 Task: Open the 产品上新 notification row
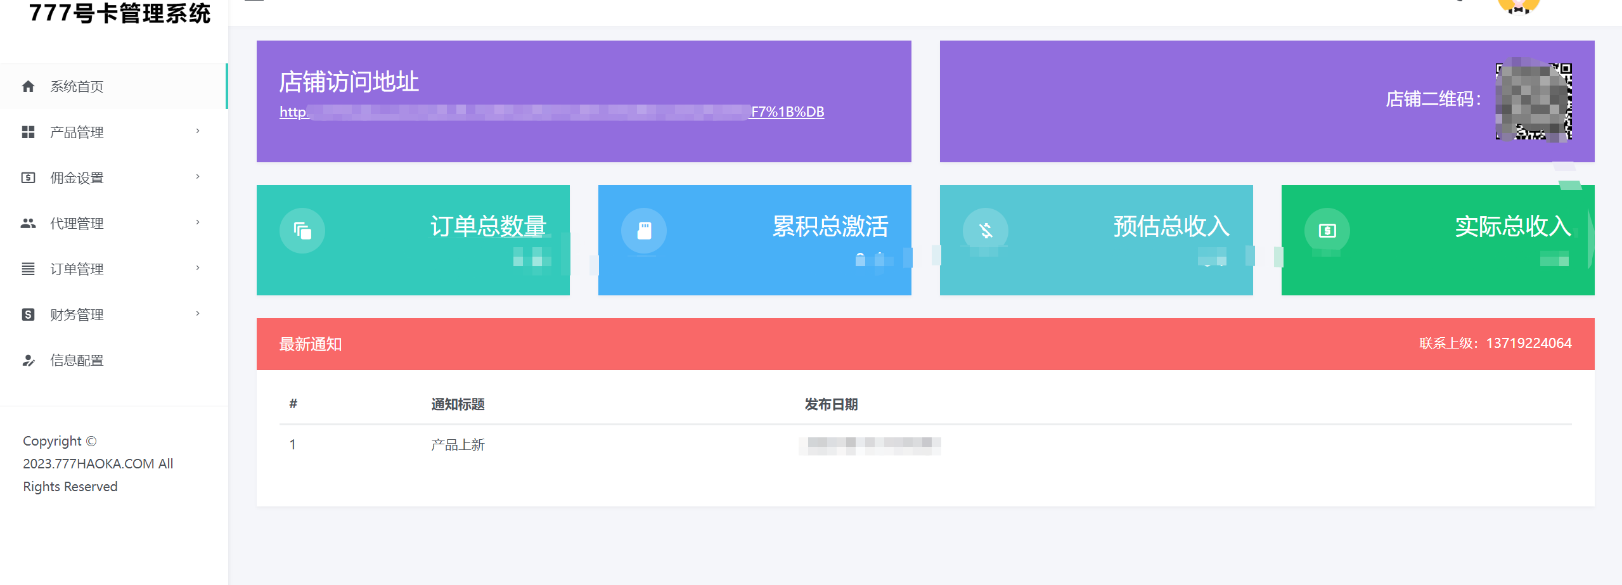pyautogui.click(x=925, y=445)
